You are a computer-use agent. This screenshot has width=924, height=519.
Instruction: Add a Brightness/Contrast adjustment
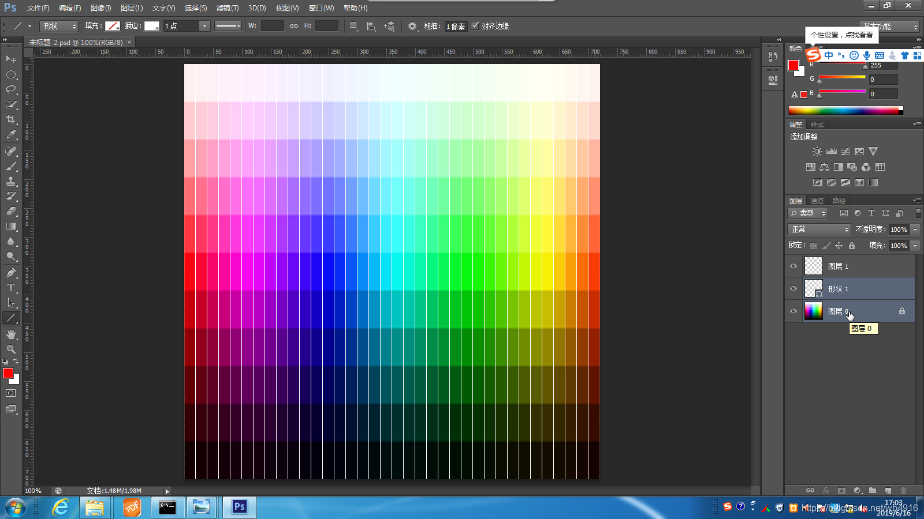click(817, 152)
